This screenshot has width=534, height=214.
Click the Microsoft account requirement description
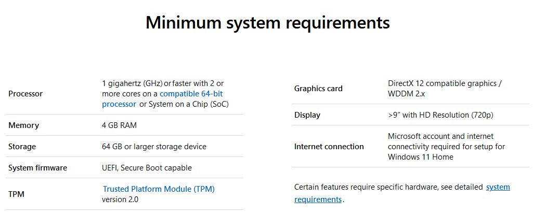click(x=446, y=147)
